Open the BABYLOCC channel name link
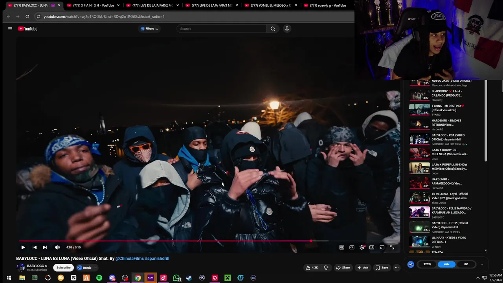 pyautogui.click(x=35, y=266)
